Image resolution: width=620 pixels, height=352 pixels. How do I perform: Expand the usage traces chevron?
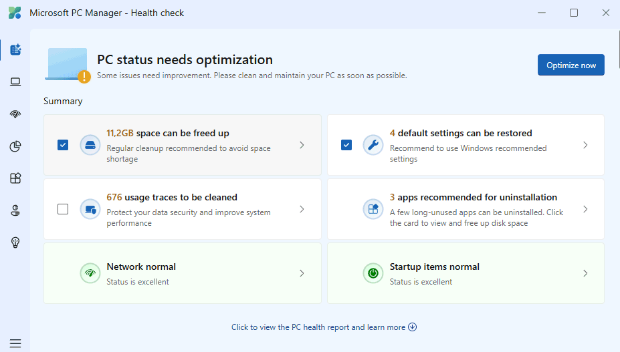coord(302,209)
